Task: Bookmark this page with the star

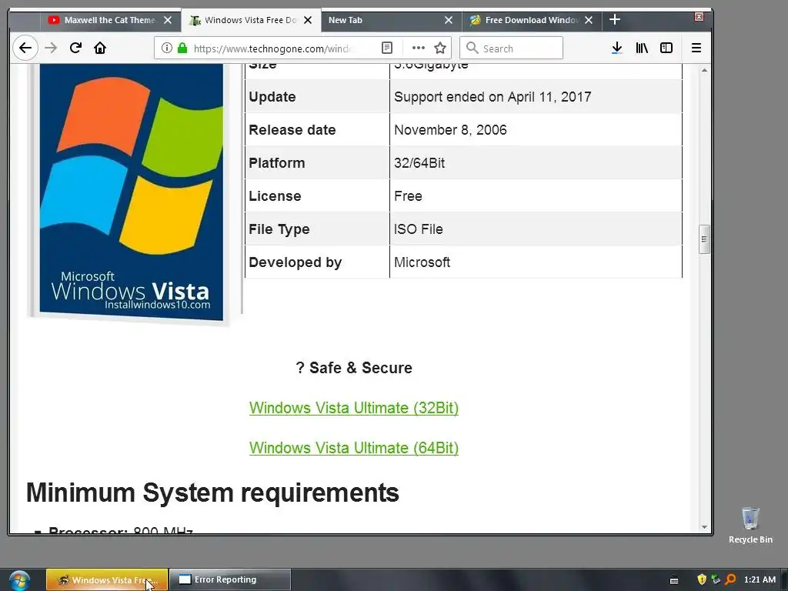Action: click(x=440, y=48)
